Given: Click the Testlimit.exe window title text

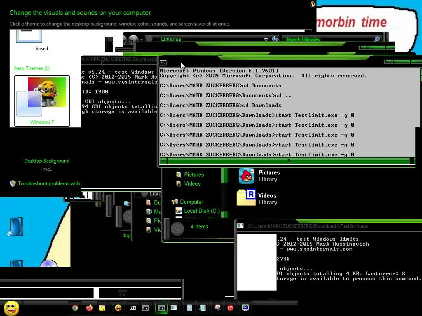Looking at the screenshot, I should pos(307,226).
